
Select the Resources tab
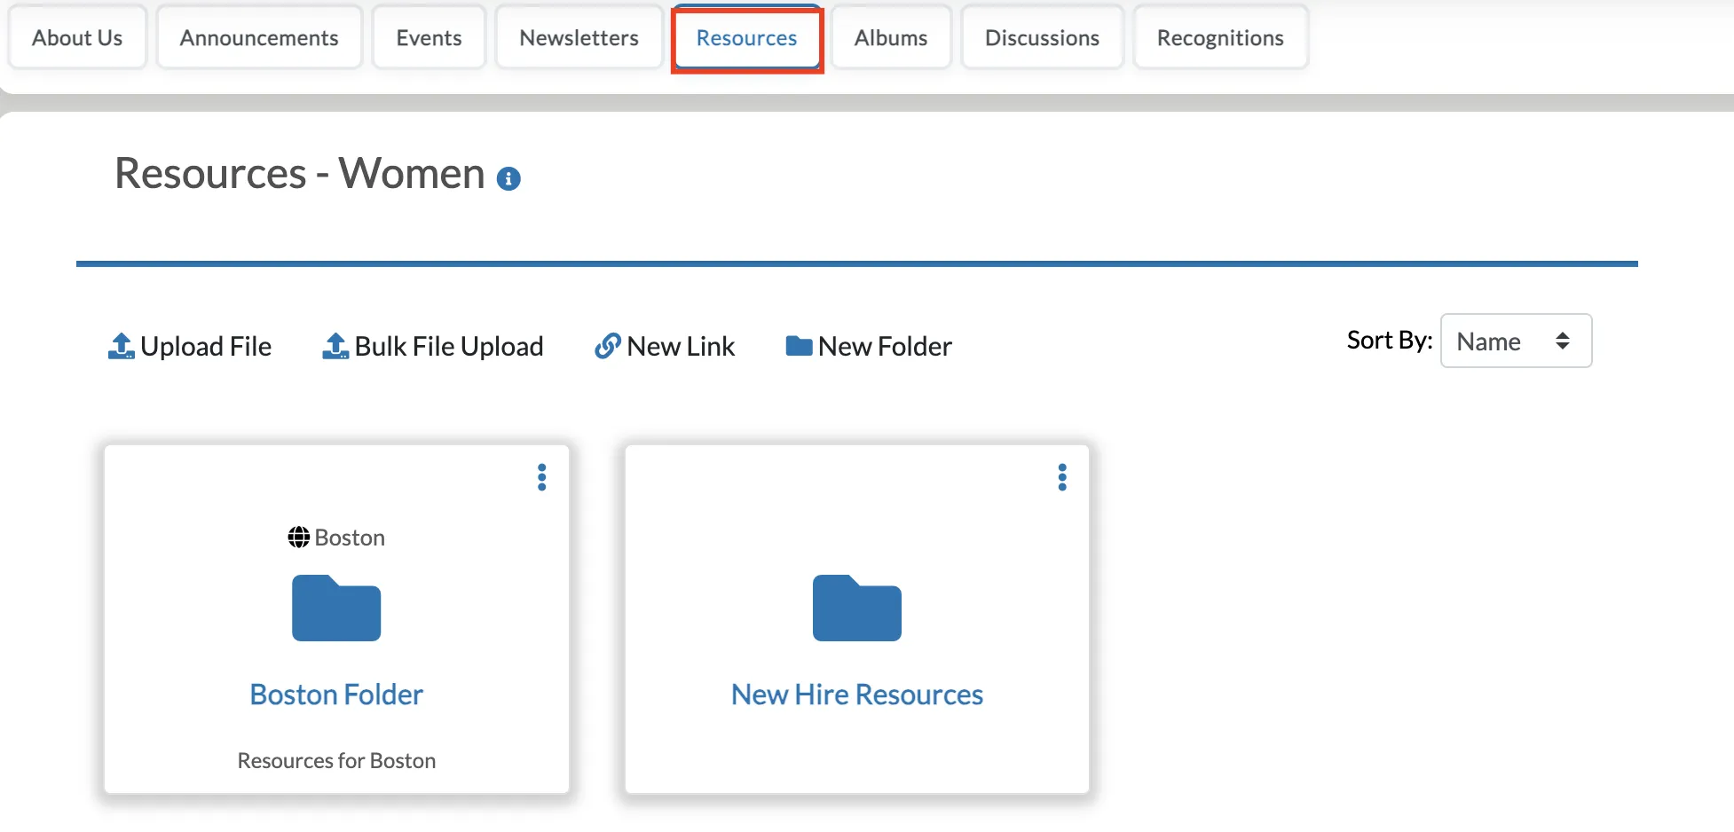746,38
